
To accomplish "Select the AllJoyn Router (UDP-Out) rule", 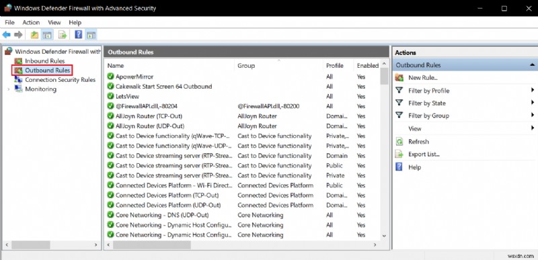I will pos(149,126).
